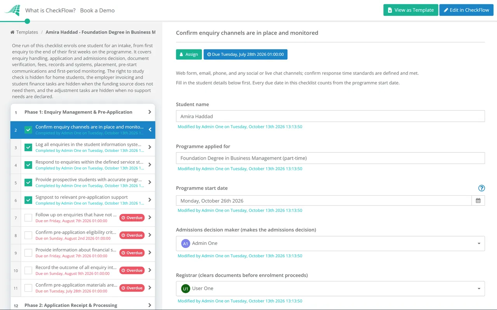
Task: Uncheck task 6 Signpost to pre-application support checkbox
Action: 28,200
